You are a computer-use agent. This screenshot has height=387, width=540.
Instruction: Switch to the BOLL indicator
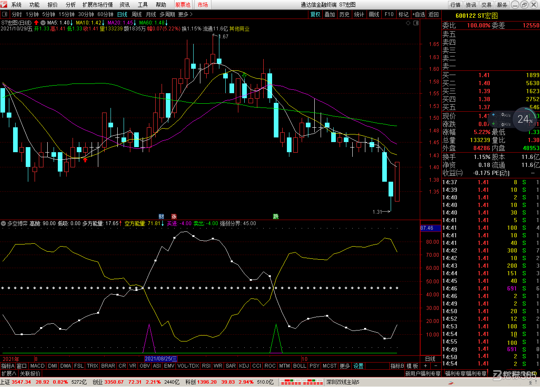(300, 366)
